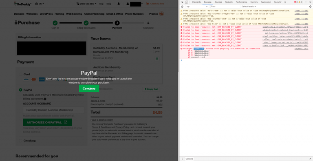Switch to the Network tab
The width and height of the screenshot is (313, 161).
tap(229, 2)
